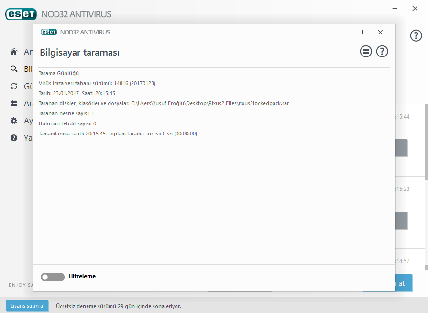Image resolution: width=428 pixels, height=313 pixels.
Task: Maximize the scan log window
Action: coord(365,32)
